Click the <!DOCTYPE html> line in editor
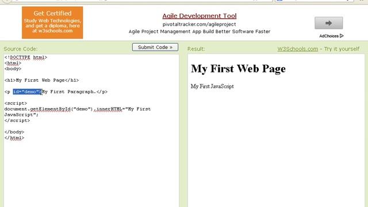This screenshot has height=207, width=368. [x=26, y=57]
